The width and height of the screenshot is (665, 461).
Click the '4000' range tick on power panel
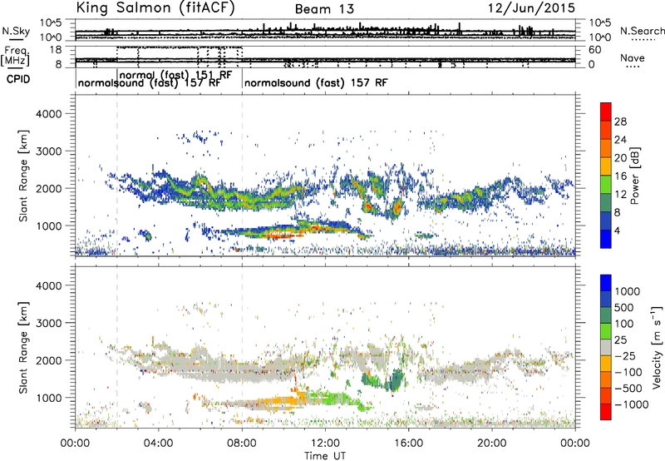[48, 114]
